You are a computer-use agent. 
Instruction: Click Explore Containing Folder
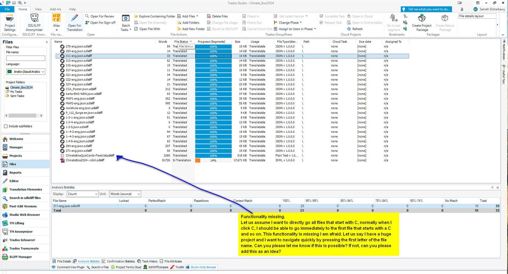[x=155, y=16]
